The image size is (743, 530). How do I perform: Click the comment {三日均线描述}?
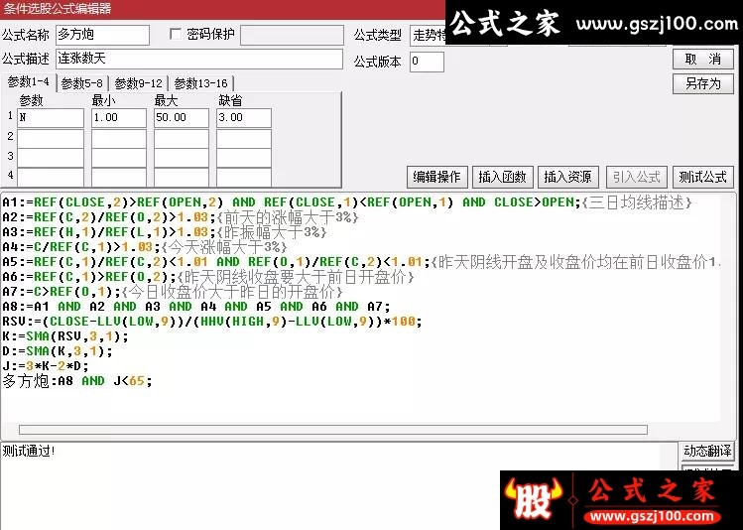coord(637,202)
